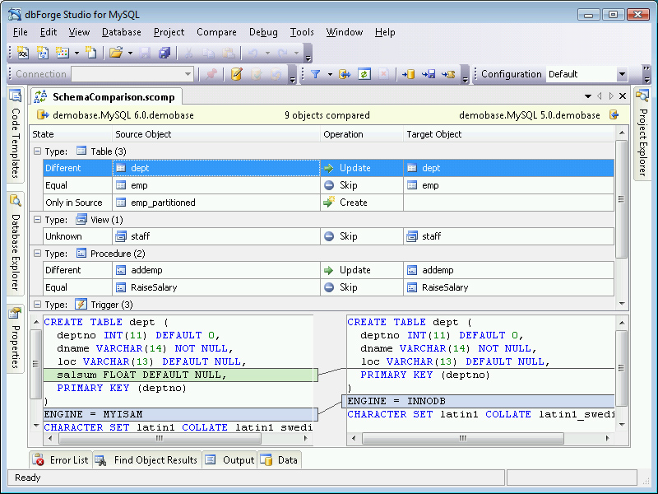Open the Project Explorer side panel
The image size is (658, 494).
coord(642,133)
